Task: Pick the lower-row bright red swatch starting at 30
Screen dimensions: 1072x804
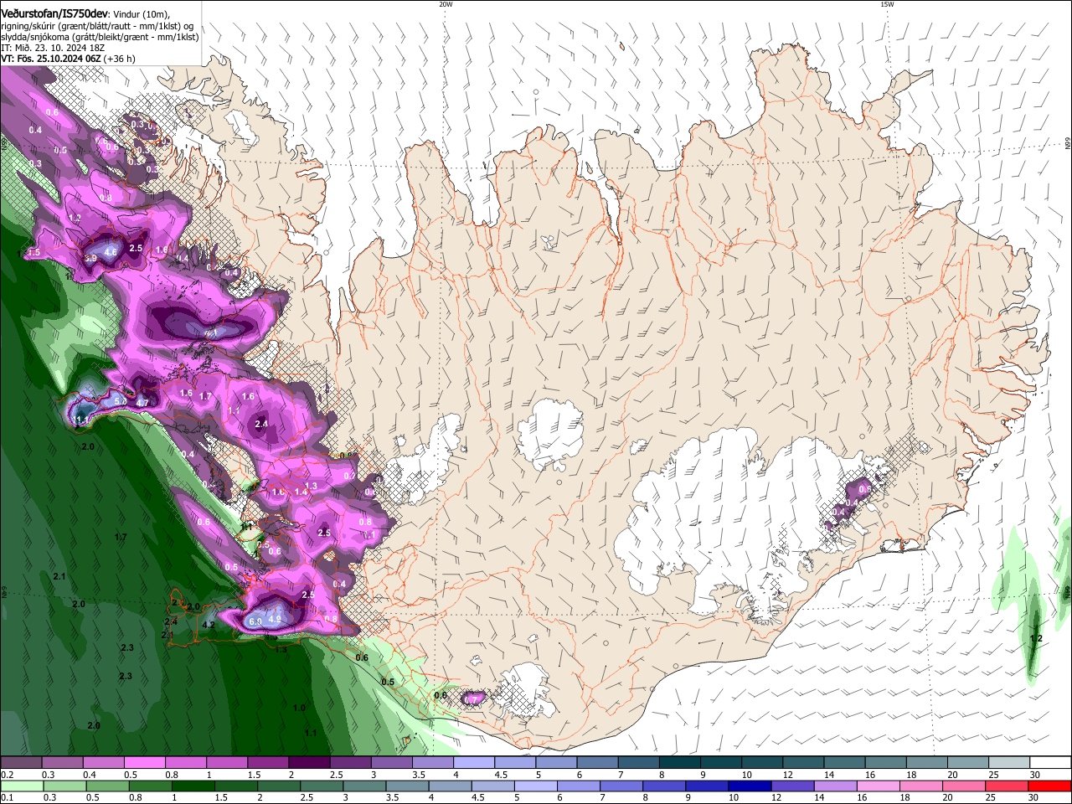Action: point(1051,786)
